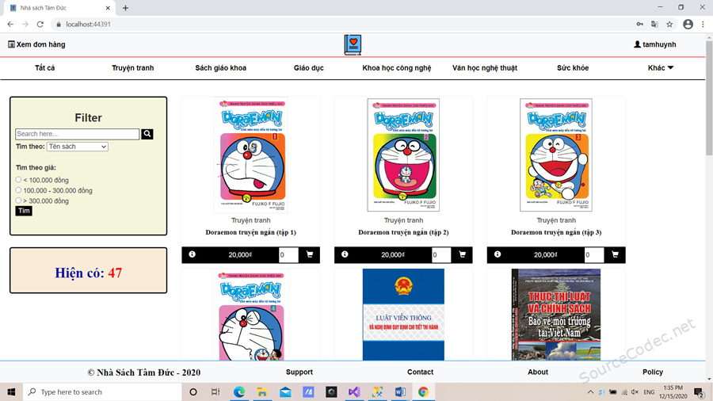Open the Chrome profile avatar
This screenshot has height=401, width=713.
tap(688, 24)
